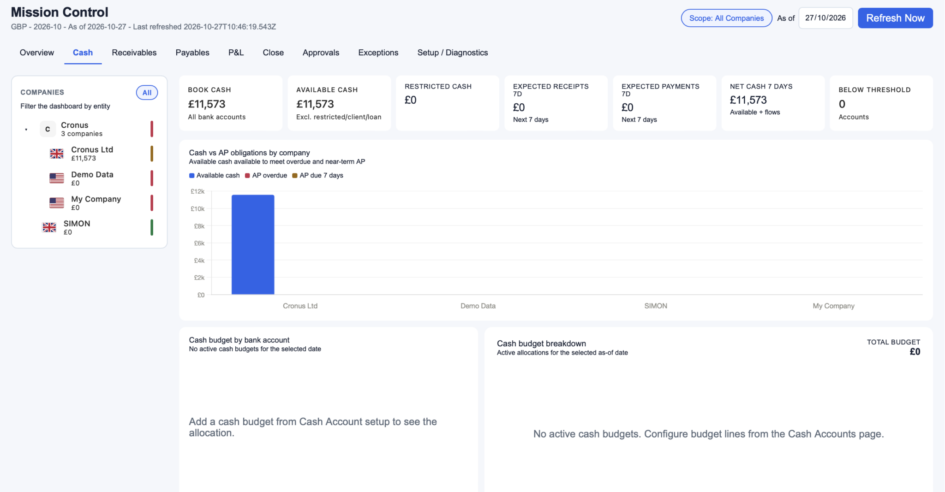Click the UK flag beside Cronus Ltd
This screenshot has height=492, width=945.
(x=57, y=154)
